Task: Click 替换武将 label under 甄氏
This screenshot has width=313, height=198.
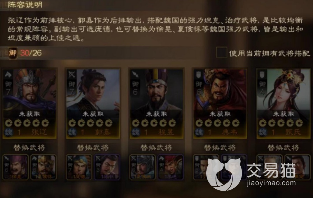Action: [x=283, y=148]
